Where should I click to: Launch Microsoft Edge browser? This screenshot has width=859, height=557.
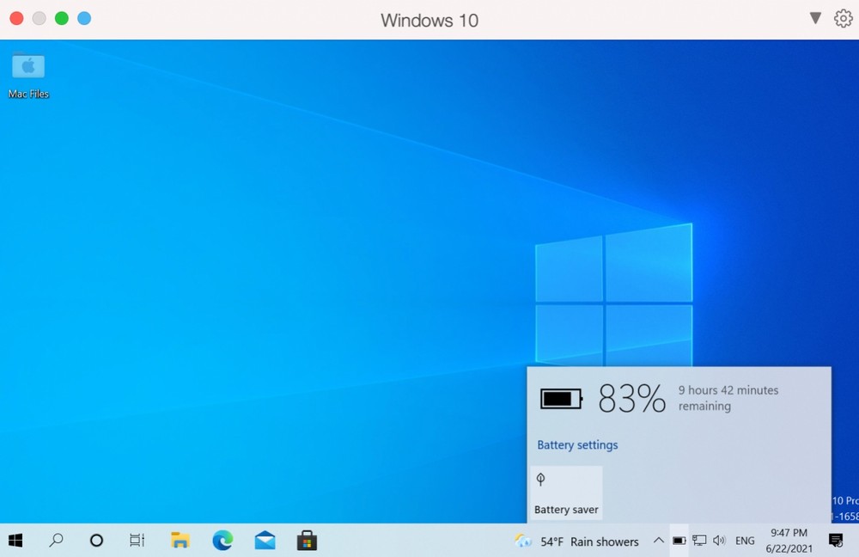click(x=222, y=541)
